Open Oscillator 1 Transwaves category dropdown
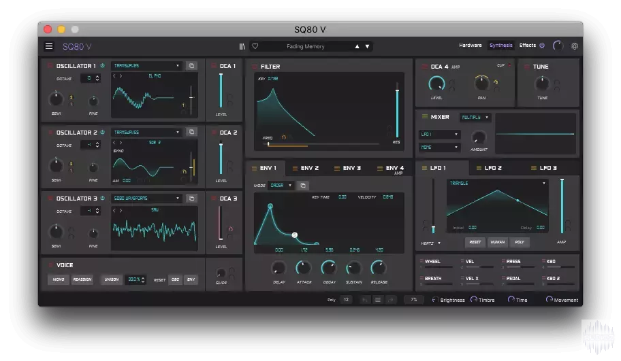Viewport: 621px width, 361px height. 147,66
